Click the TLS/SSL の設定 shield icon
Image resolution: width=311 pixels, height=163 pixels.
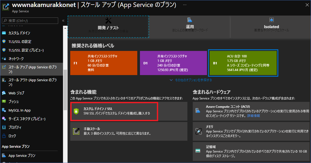(x=4, y=42)
